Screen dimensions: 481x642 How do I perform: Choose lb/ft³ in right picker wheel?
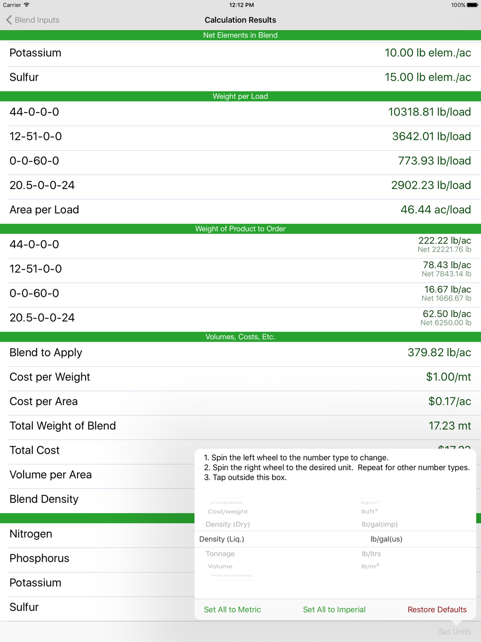369,512
